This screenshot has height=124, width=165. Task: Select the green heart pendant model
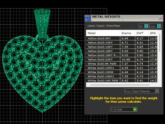click(x=42, y=74)
